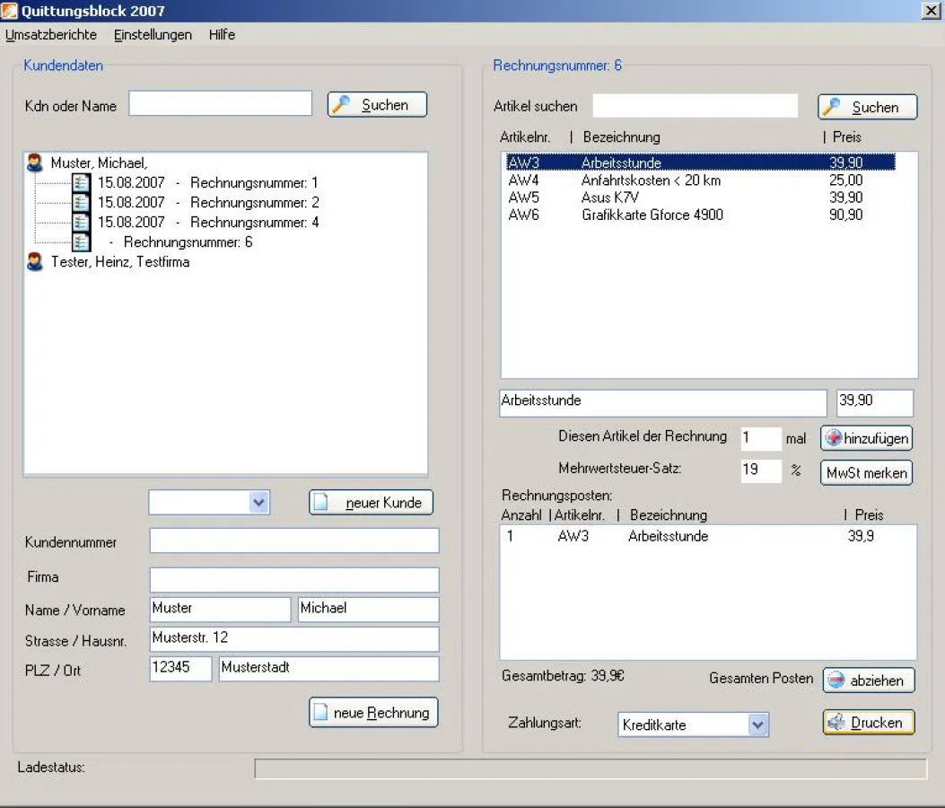Open invoice document icon for Rechnungsnummer: 1
The width and height of the screenshot is (945, 808).
[x=82, y=183]
